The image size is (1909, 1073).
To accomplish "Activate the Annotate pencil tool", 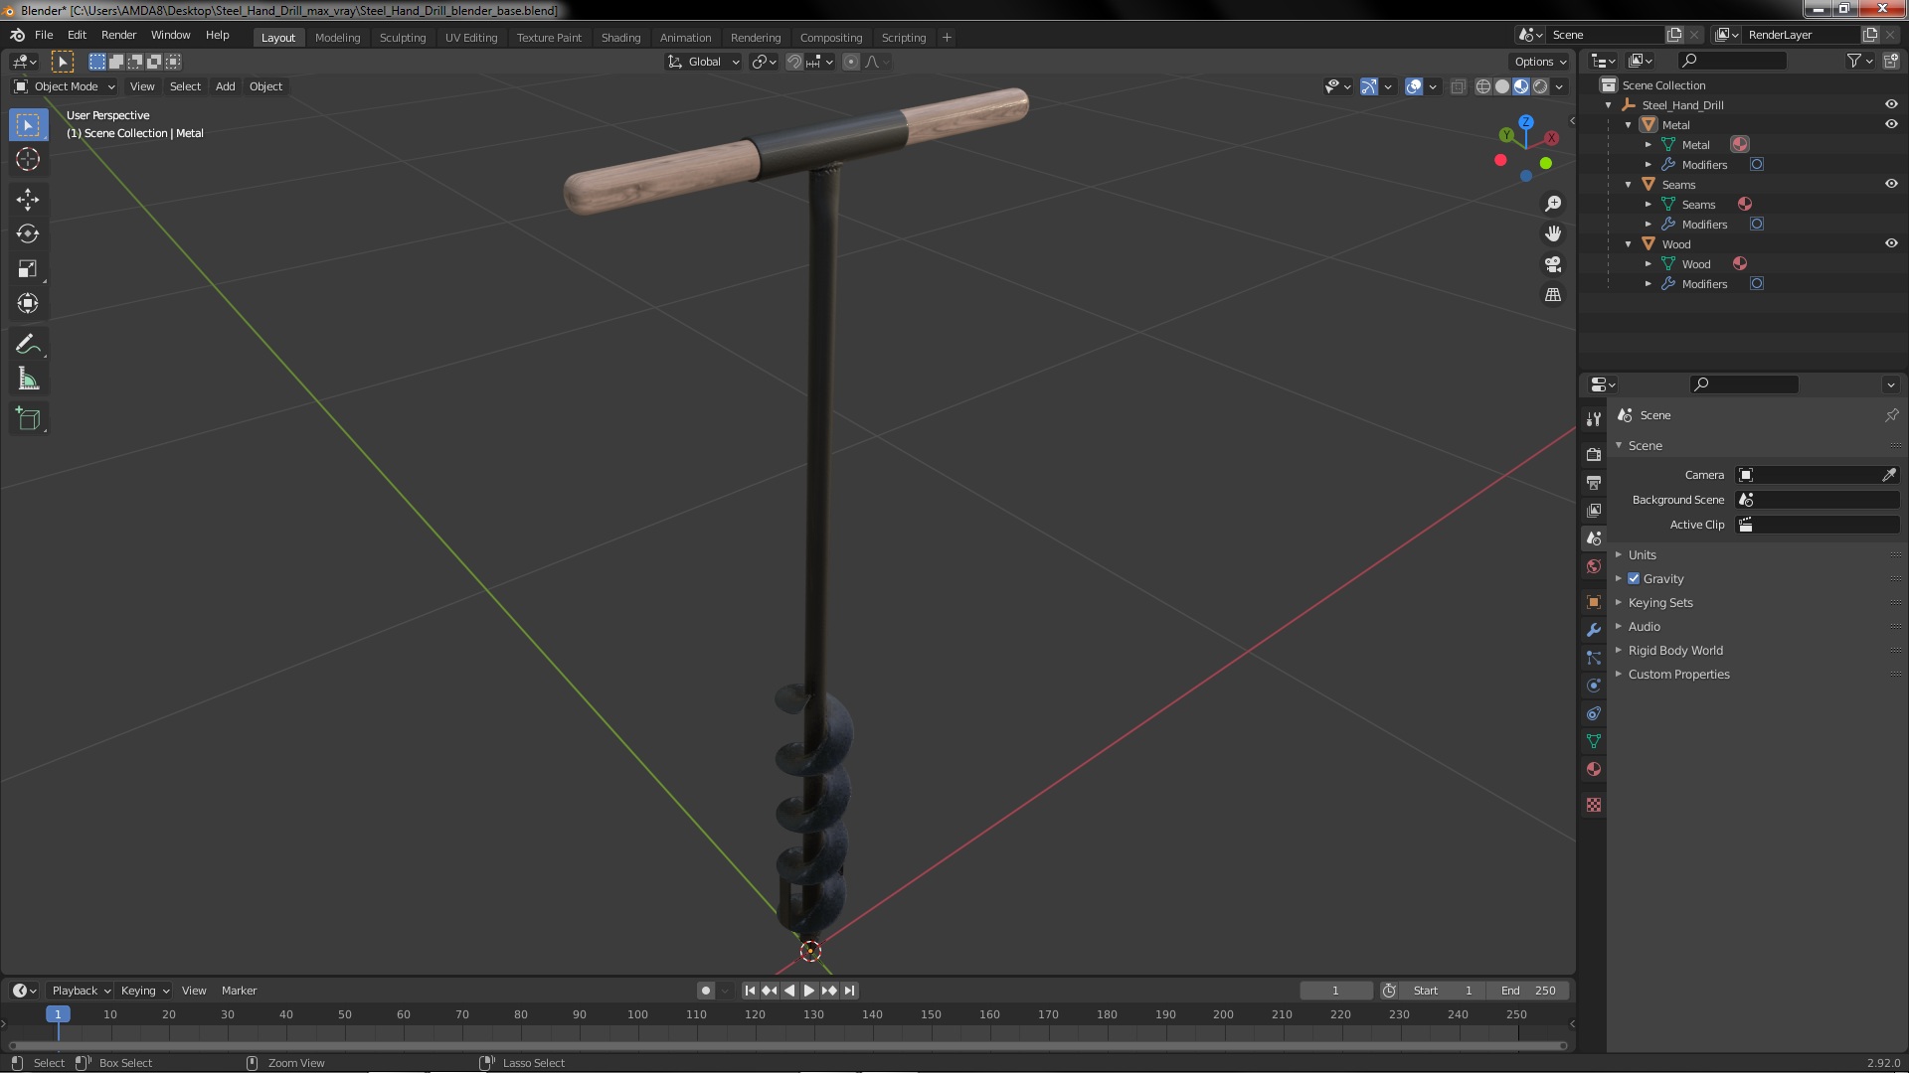I will click(x=28, y=345).
